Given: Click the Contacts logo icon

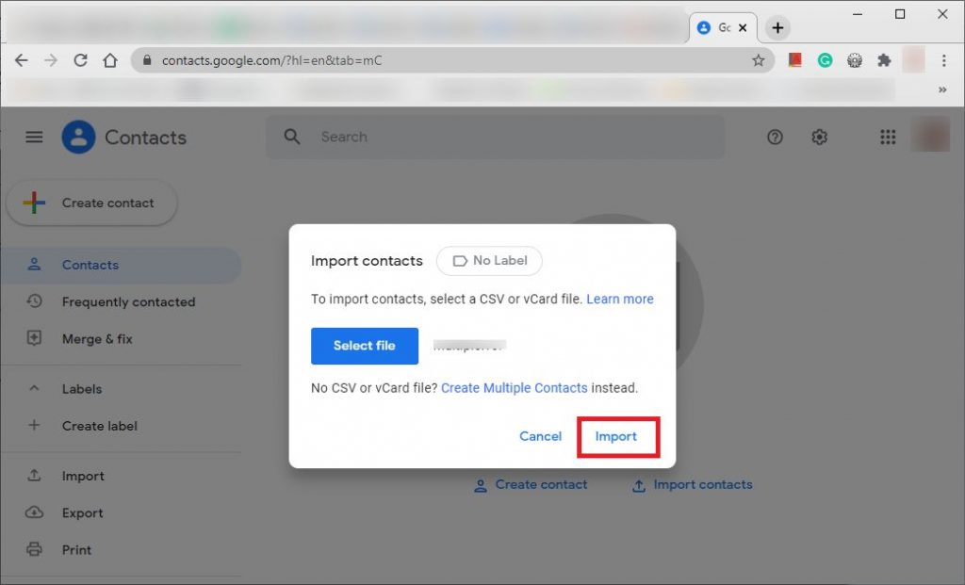Looking at the screenshot, I should (78, 137).
